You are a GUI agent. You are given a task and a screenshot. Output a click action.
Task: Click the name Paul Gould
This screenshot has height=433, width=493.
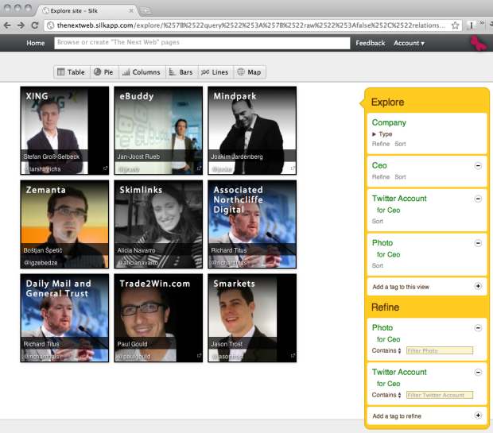[132, 344]
